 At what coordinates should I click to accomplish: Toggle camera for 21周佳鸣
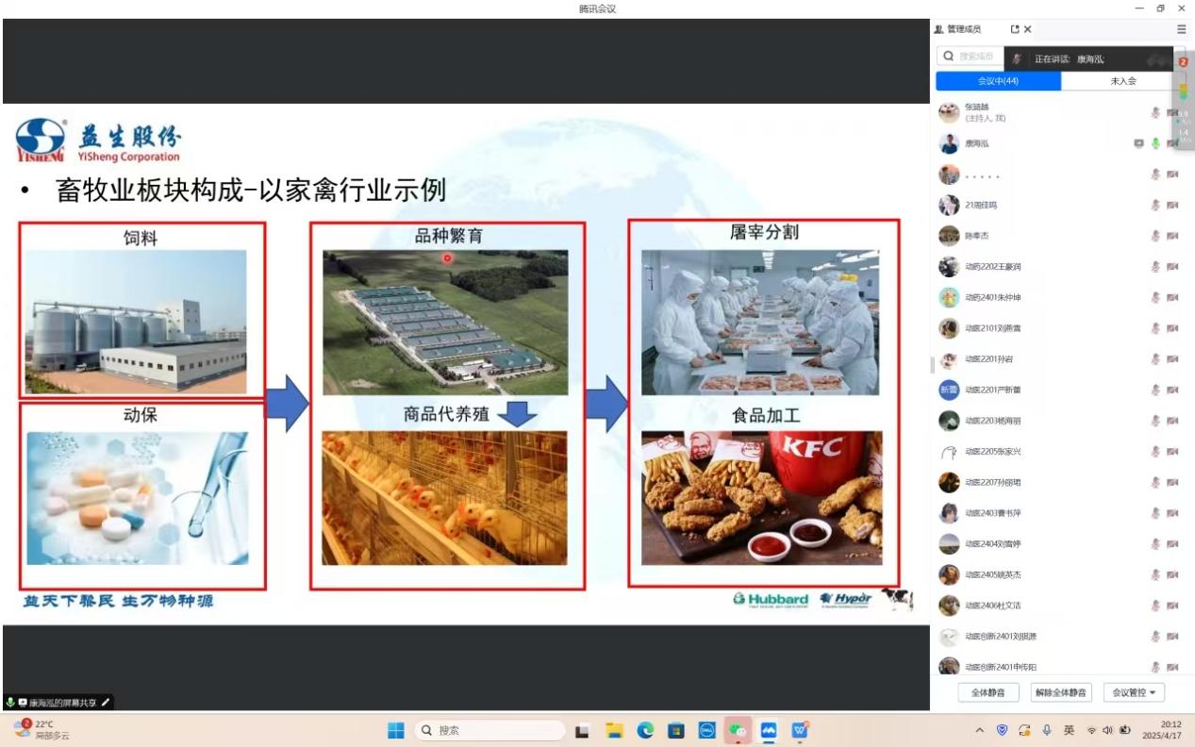(x=1172, y=205)
